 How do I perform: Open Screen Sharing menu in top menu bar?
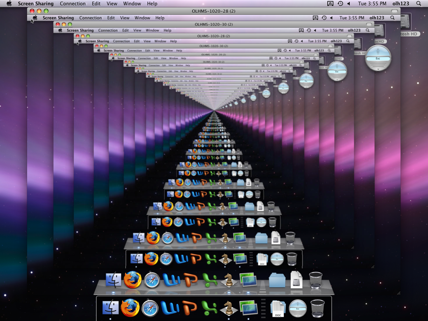coord(36,4)
